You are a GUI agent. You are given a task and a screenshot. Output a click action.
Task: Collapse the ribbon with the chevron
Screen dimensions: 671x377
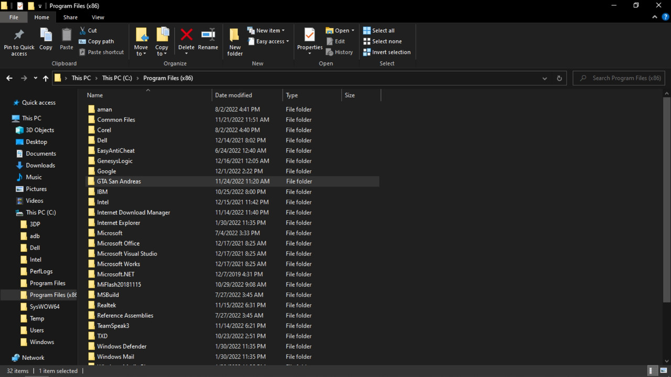coord(654,17)
